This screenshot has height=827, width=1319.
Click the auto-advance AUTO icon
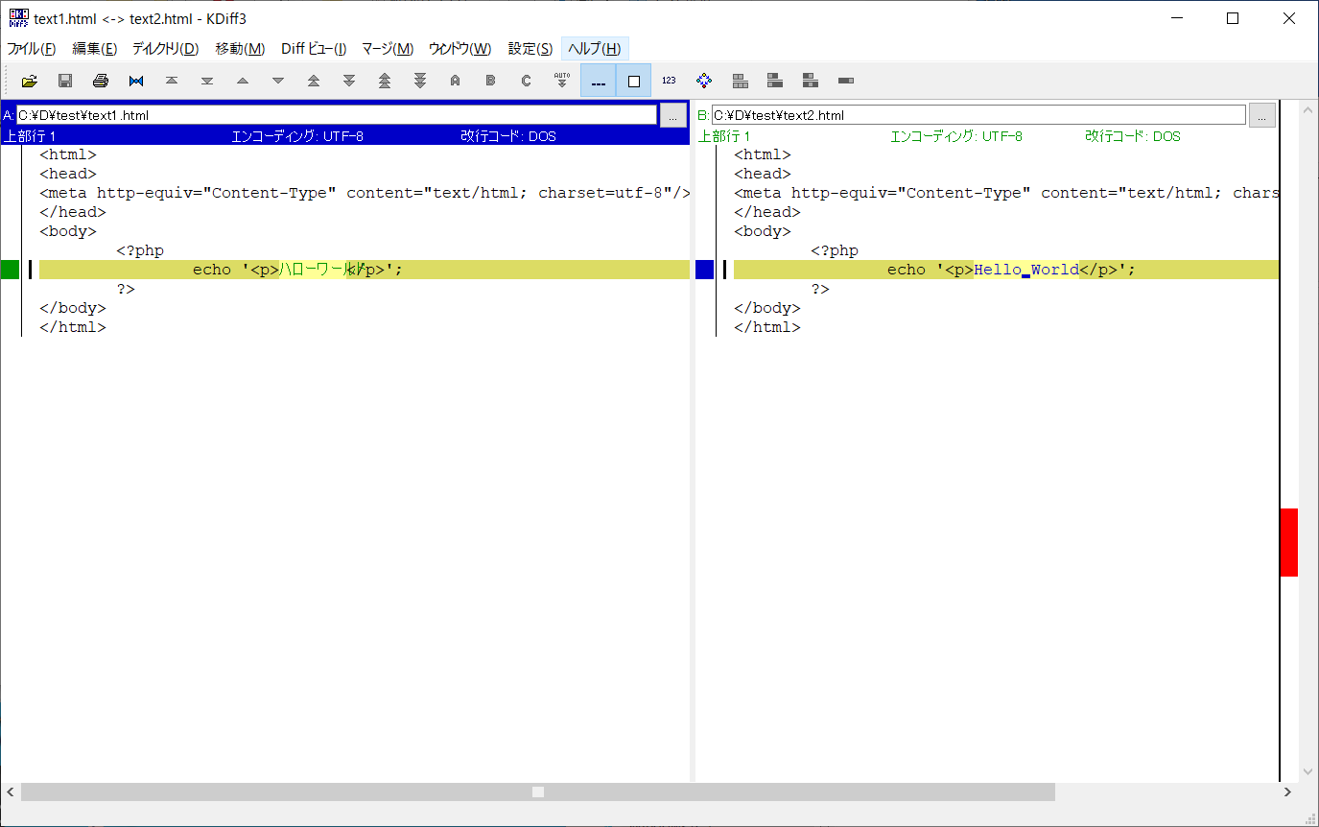[x=562, y=81]
